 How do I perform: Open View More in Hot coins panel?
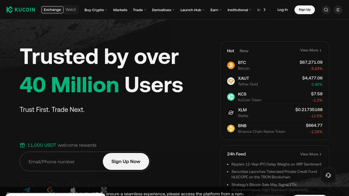pos(311,50)
